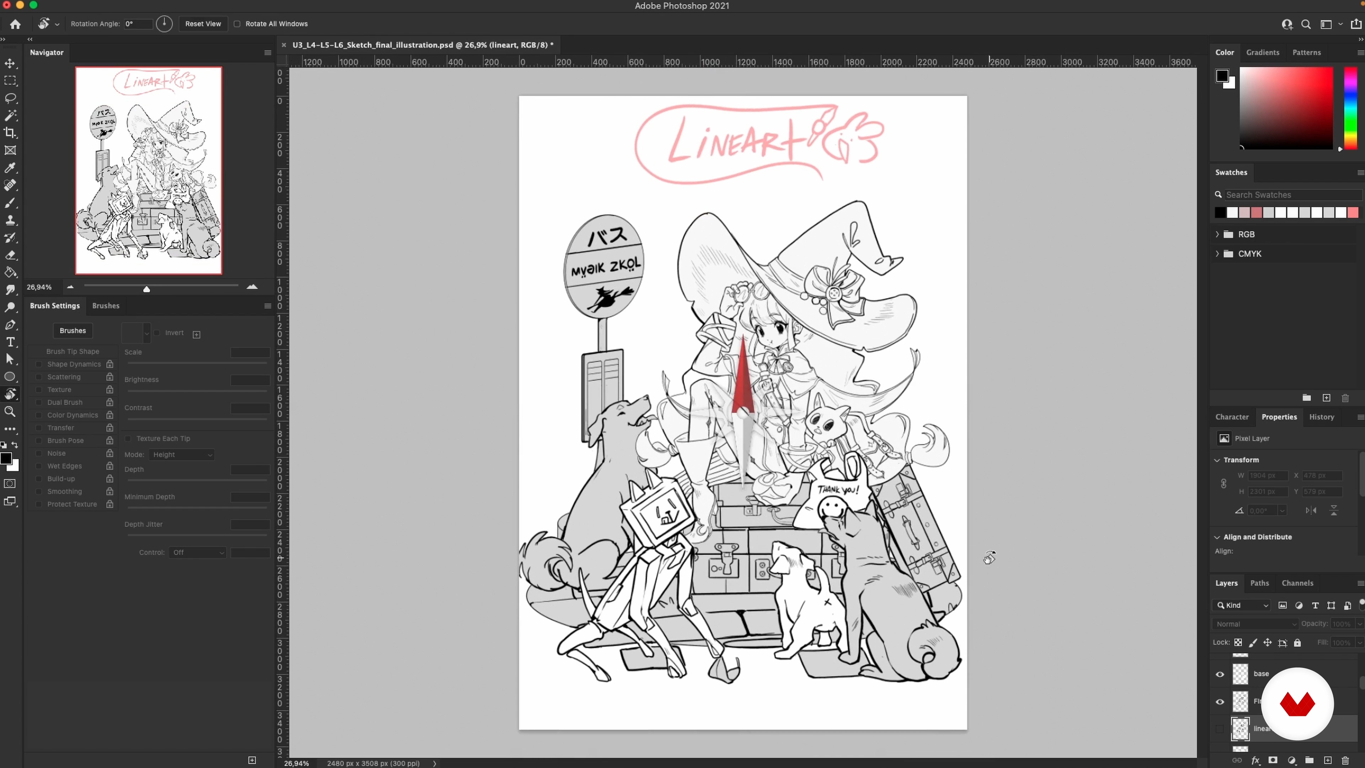Select the Eyedropper tool
The image size is (1365, 768).
tap(10, 168)
